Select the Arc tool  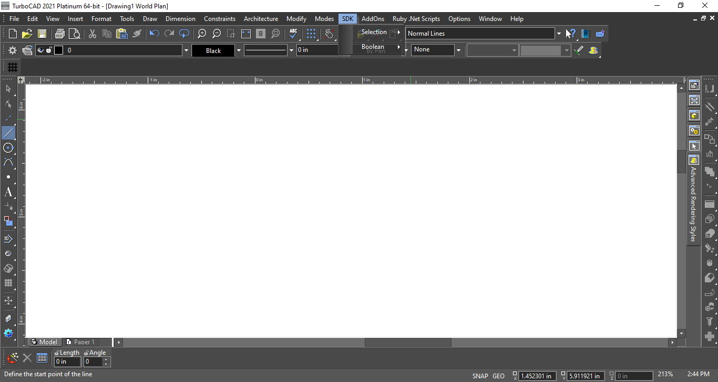tap(8, 162)
